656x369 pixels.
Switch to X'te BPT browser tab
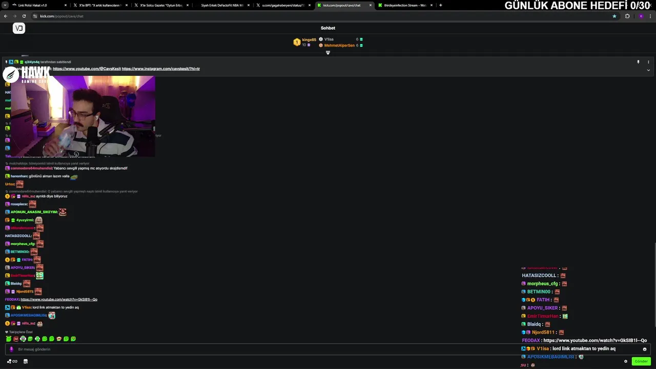coord(99,5)
